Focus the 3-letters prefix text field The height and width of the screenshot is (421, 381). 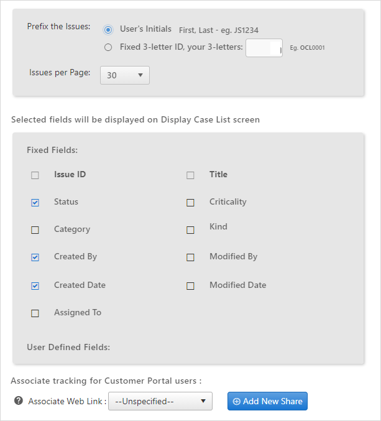(264, 48)
